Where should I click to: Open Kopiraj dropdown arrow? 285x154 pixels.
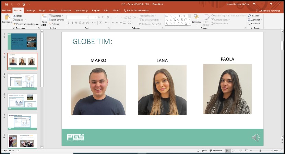tap(25, 20)
